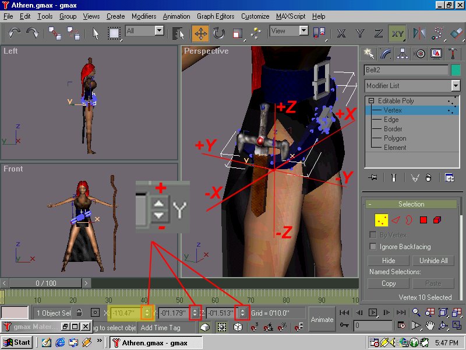Click the Zoom magnifier viewport tool
This screenshot has width=466, height=350.
[x=416, y=313]
